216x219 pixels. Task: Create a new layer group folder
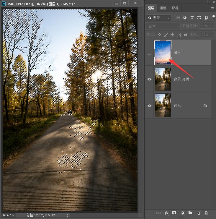coord(190,213)
